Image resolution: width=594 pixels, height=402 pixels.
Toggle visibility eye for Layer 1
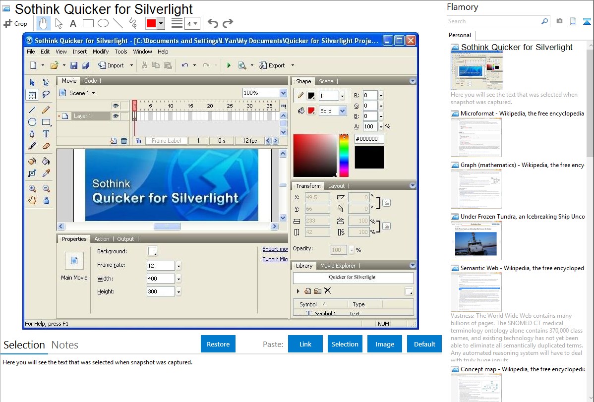pos(115,116)
